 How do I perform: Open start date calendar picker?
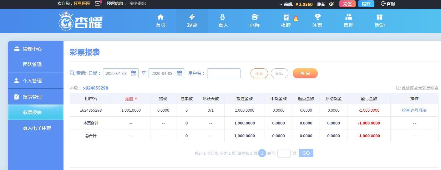(134, 73)
